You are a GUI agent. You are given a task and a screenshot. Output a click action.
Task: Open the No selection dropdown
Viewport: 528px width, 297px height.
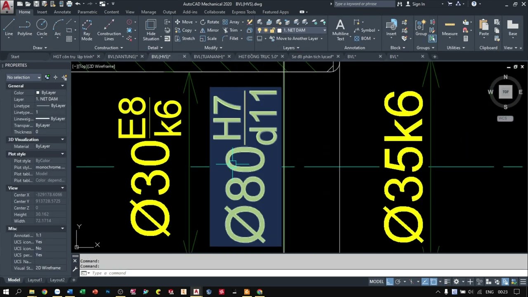24,77
